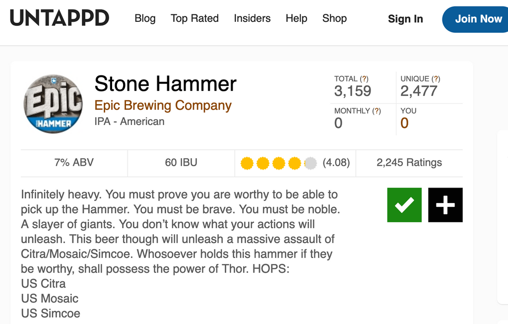Open the Insiders page
508x324 pixels.
coord(252,18)
